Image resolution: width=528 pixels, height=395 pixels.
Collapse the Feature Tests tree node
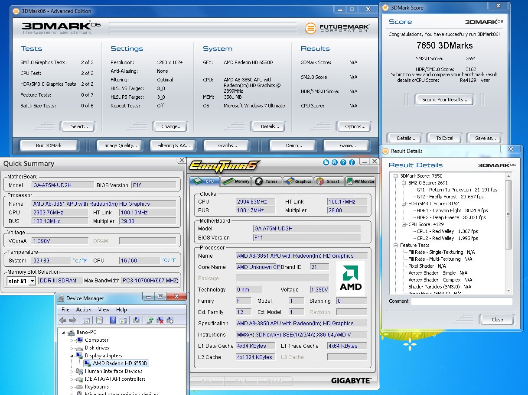[396, 245]
